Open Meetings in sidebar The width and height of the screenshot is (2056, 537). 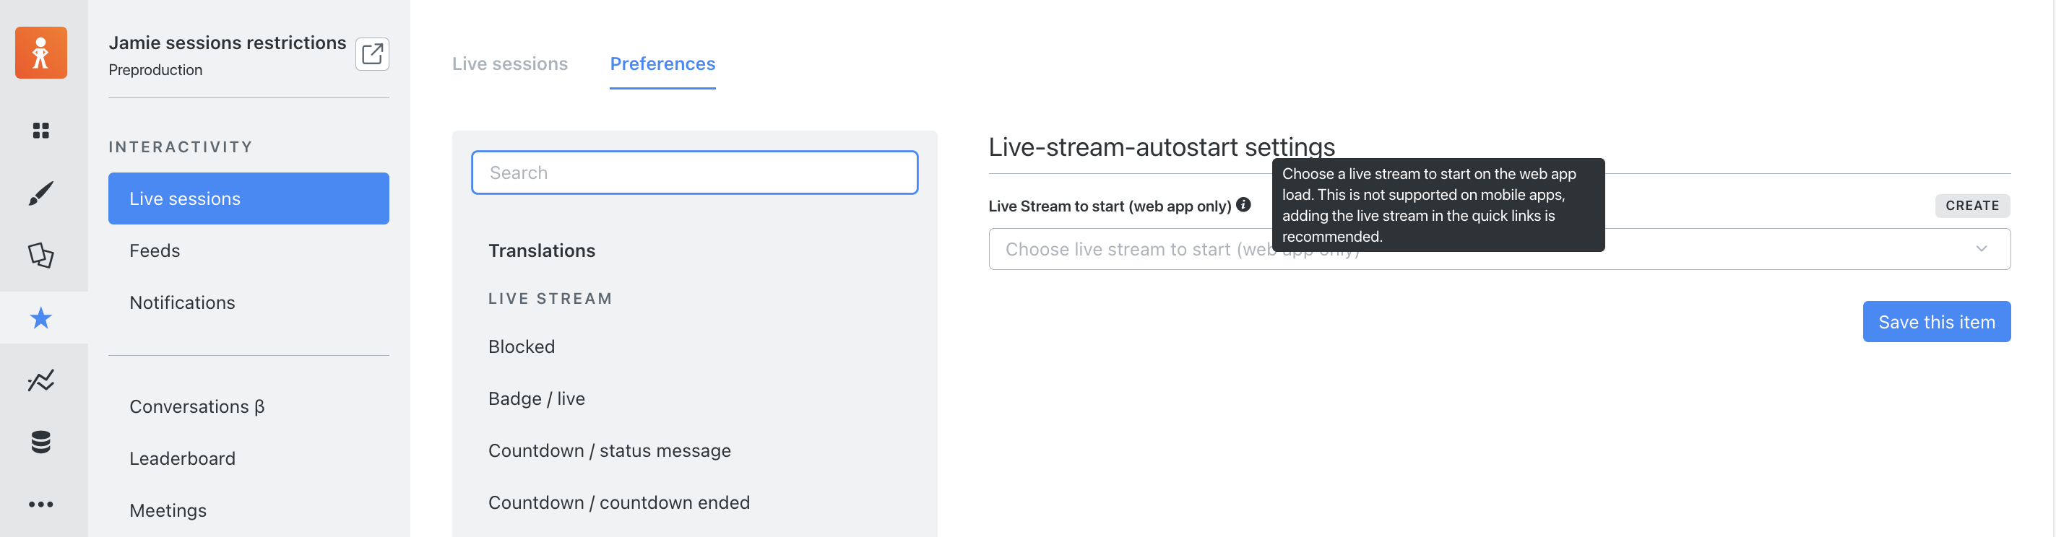[x=168, y=511]
